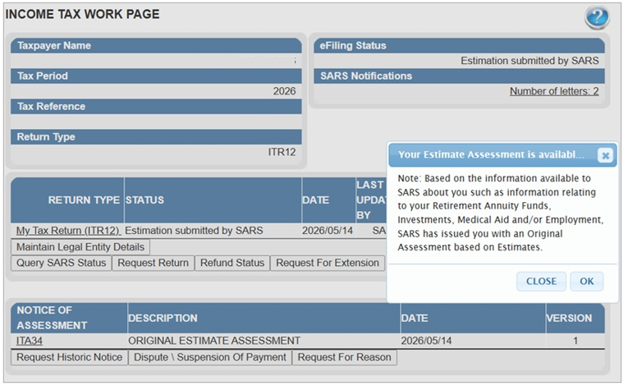Click the Request For Reason button
This screenshot has height=386, width=628.
(x=345, y=357)
